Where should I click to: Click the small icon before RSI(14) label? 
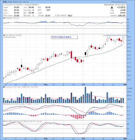(3, 18)
